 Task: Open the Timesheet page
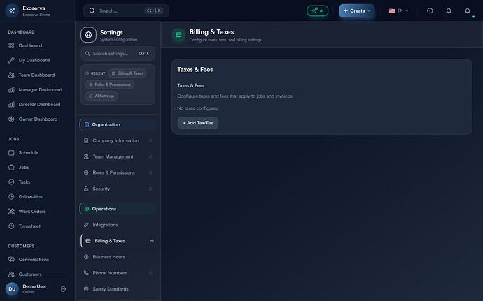click(x=38, y=226)
